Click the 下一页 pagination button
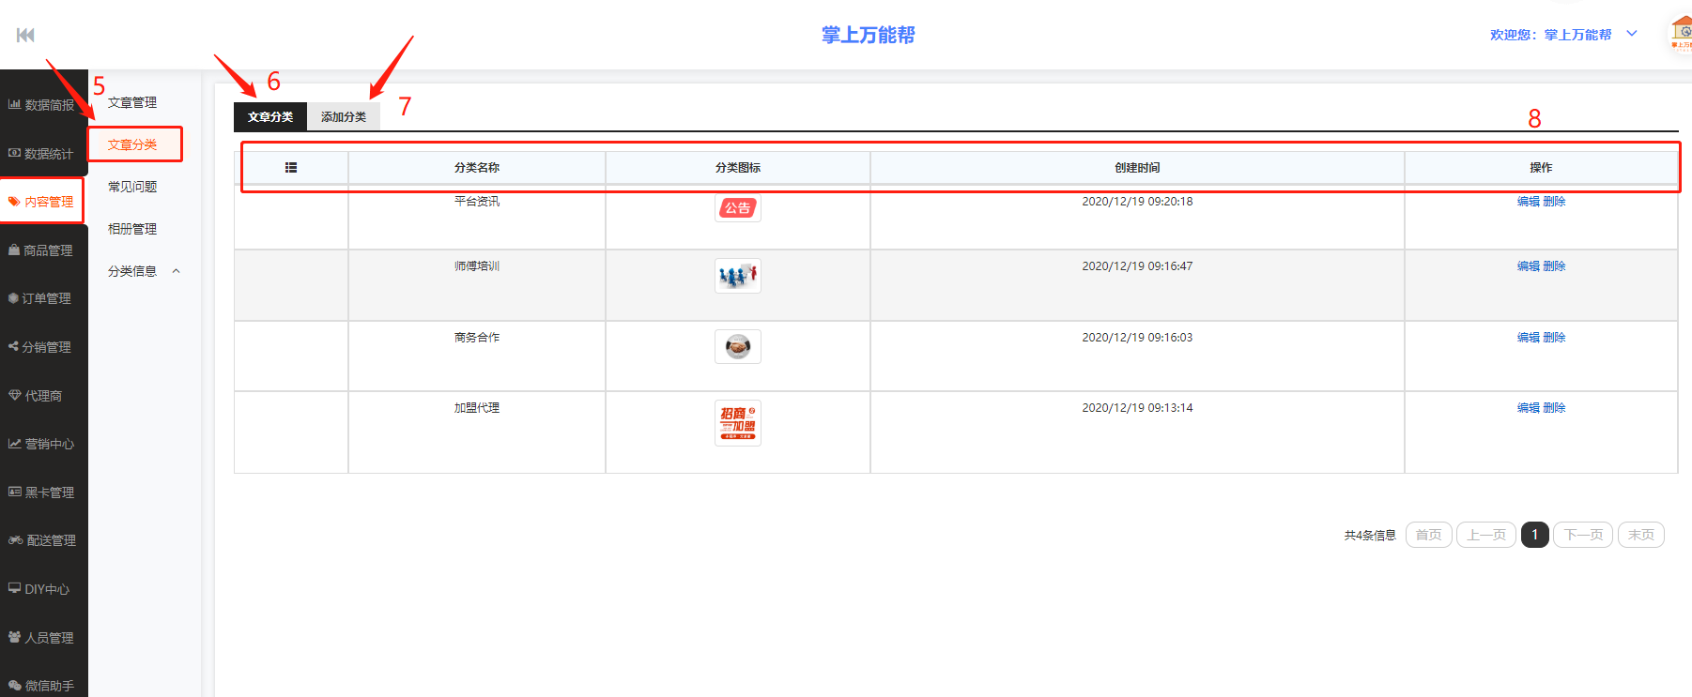The image size is (1692, 697). pos(1583,535)
